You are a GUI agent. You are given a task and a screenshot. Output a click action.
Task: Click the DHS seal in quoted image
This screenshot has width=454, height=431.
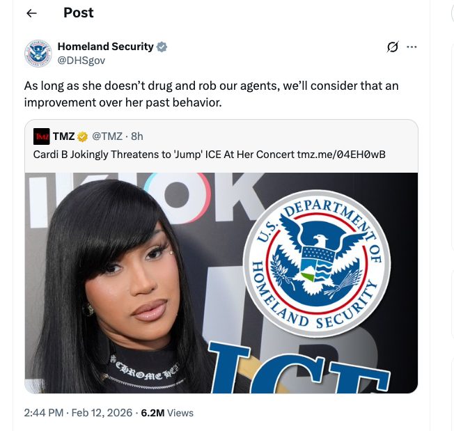(x=317, y=263)
